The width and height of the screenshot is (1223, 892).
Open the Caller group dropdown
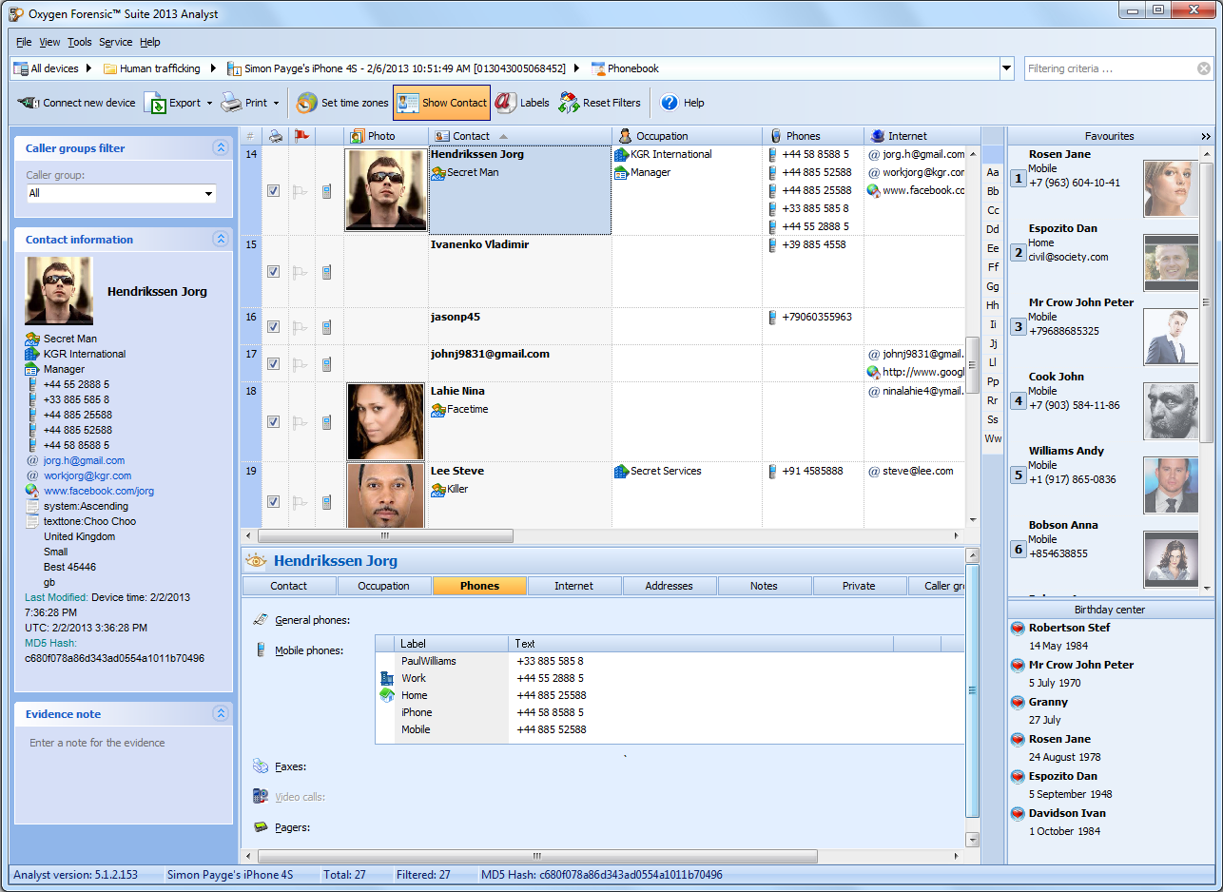coord(208,194)
